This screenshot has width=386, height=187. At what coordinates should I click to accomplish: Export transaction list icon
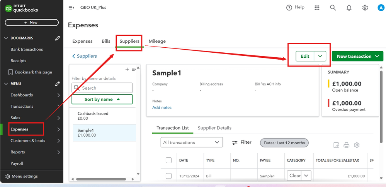336,145
